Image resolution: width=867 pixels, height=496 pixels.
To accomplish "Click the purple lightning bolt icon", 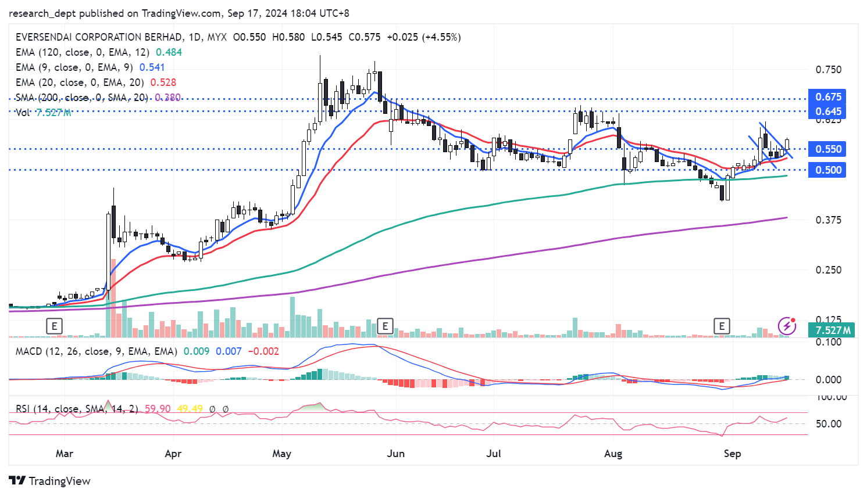I will click(x=787, y=326).
